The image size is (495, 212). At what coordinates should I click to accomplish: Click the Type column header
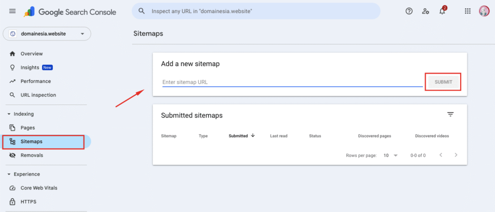(x=203, y=136)
